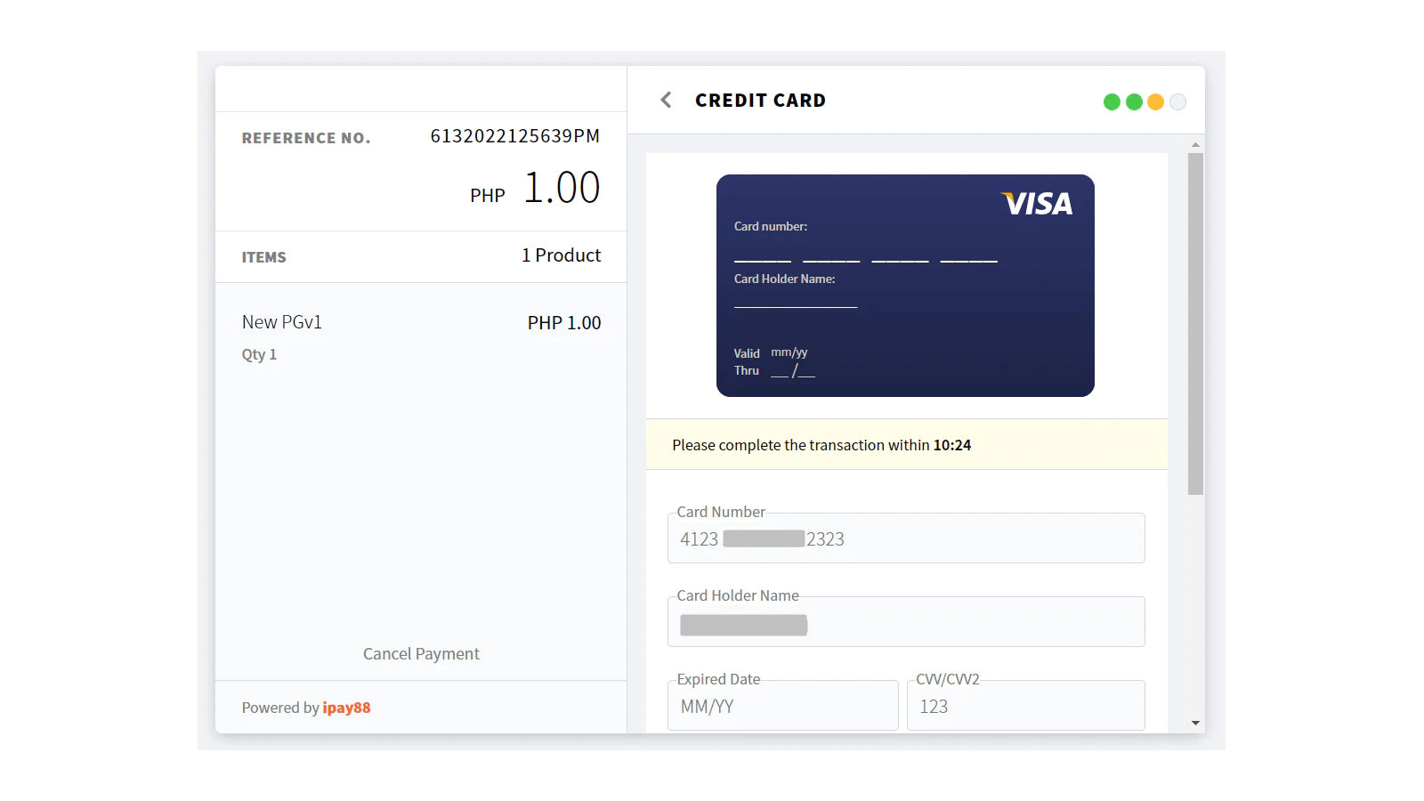Click the transaction countdown notice
The image size is (1424, 801).
(906, 444)
